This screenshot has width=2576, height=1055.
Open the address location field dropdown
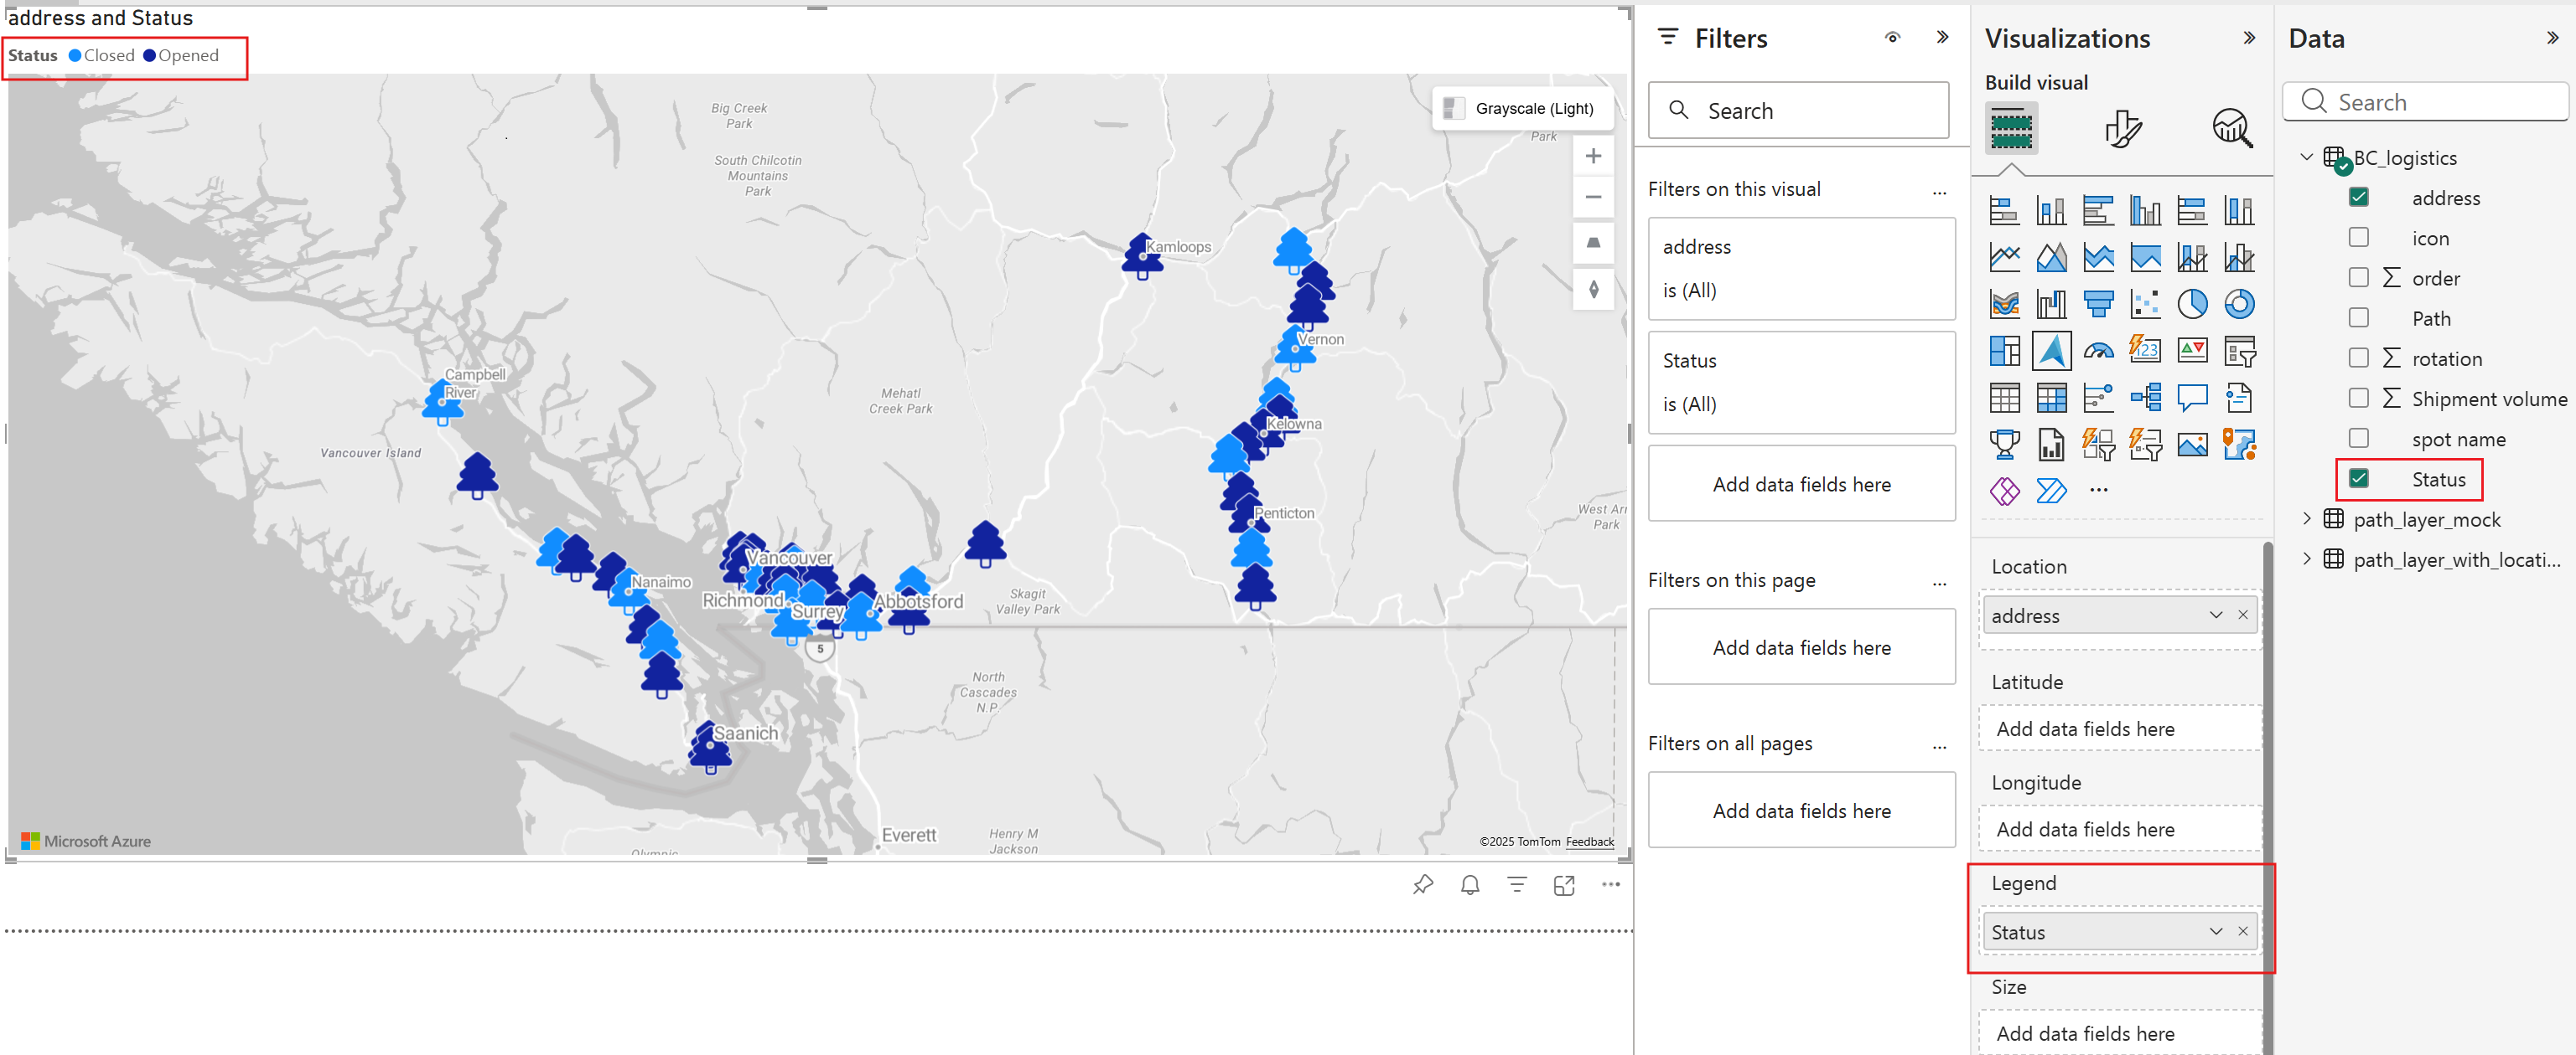pos(2216,615)
